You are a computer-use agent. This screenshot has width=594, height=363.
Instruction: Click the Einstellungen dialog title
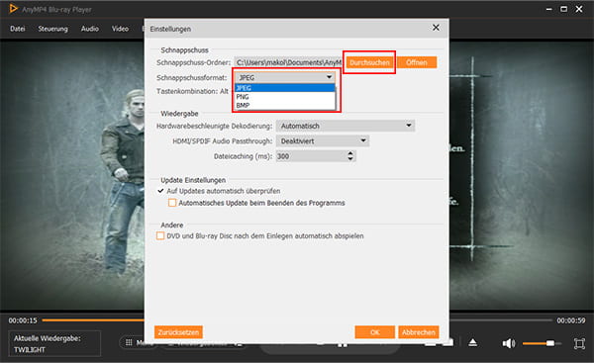click(170, 29)
